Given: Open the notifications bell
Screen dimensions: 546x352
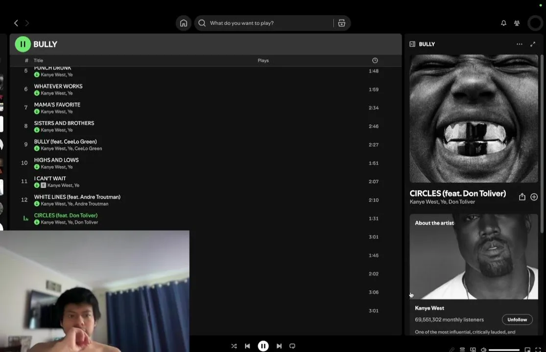Looking at the screenshot, I should coord(503,23).
